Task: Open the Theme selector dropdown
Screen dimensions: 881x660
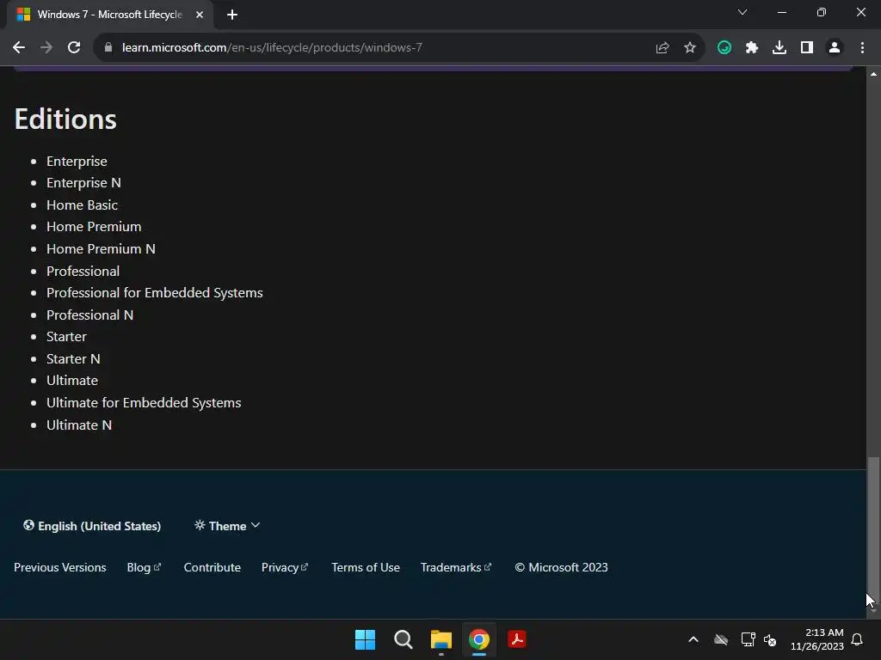Action: click(x=227, y=526)
